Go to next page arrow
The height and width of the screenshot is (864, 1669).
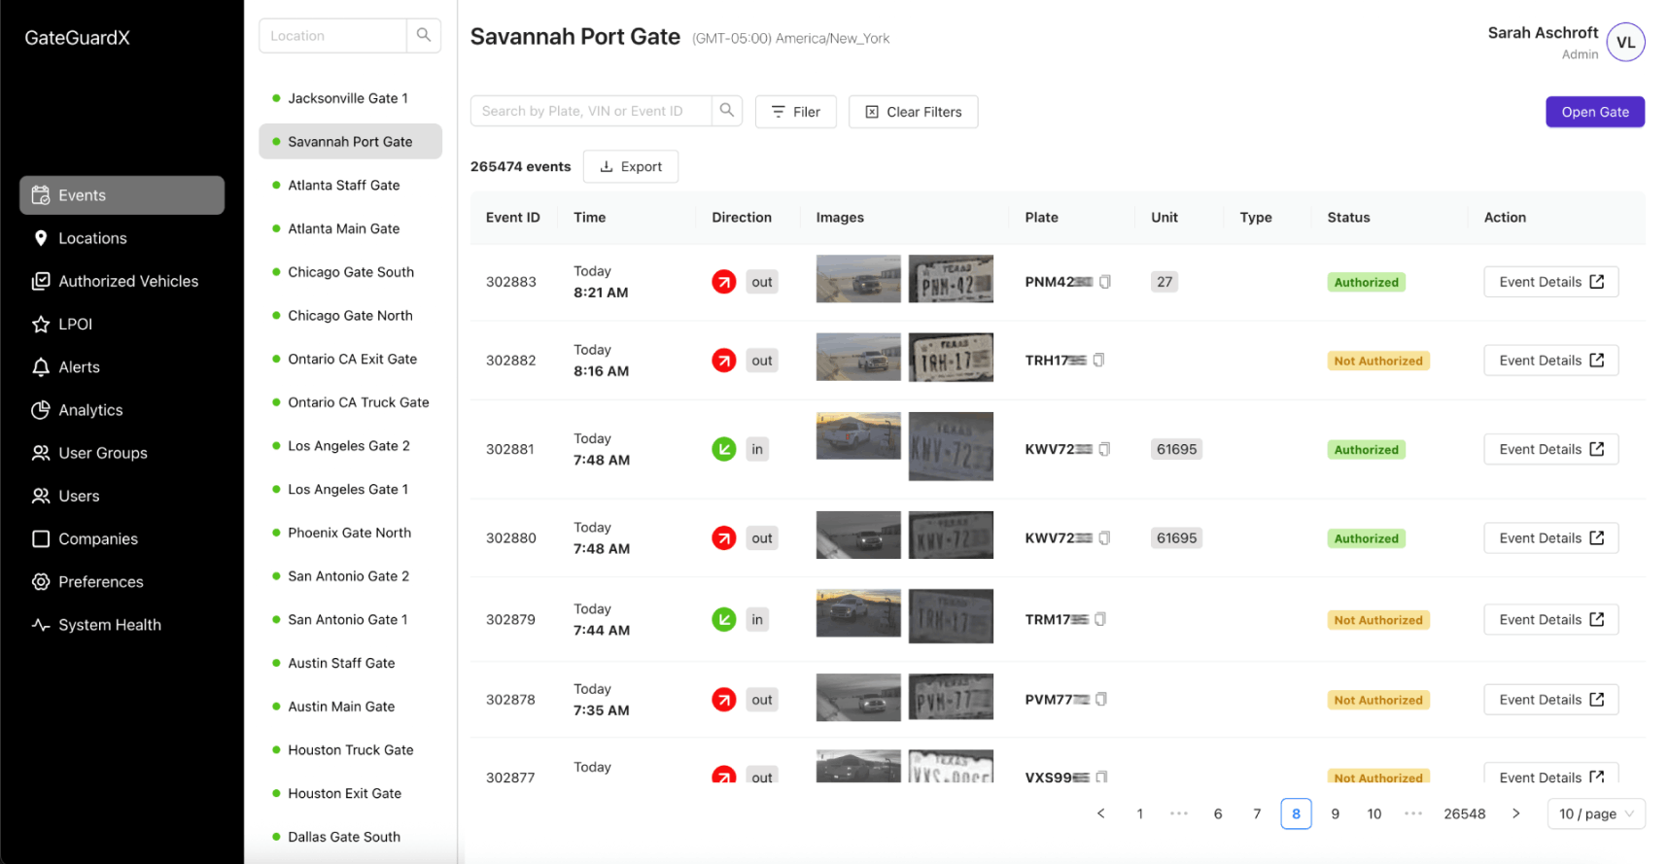(x=1515, y=813)
